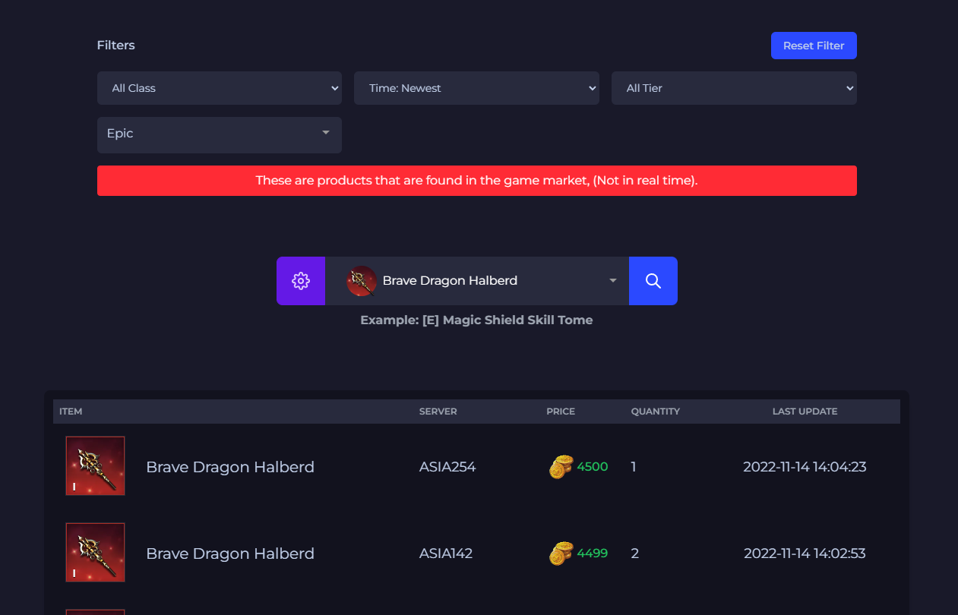Click the red not-in-real-time notice banner
Image resolution: width=958 pixels, height=615 pixels.
coord(477,181)
